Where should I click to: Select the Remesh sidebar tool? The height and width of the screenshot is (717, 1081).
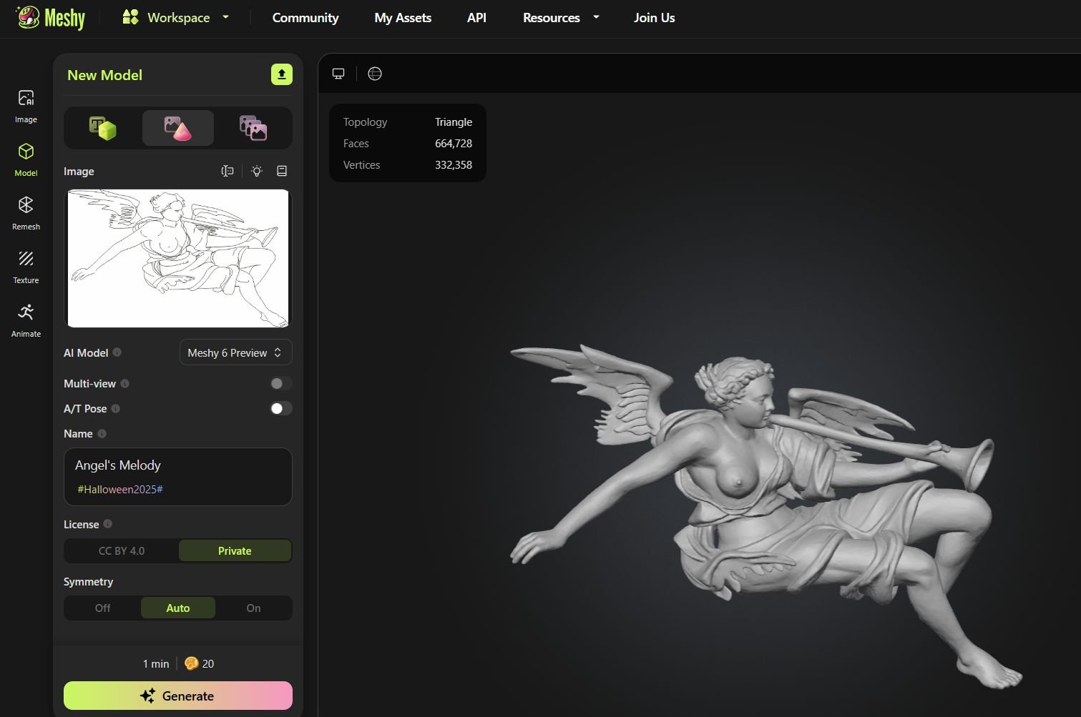click(26, 212)
